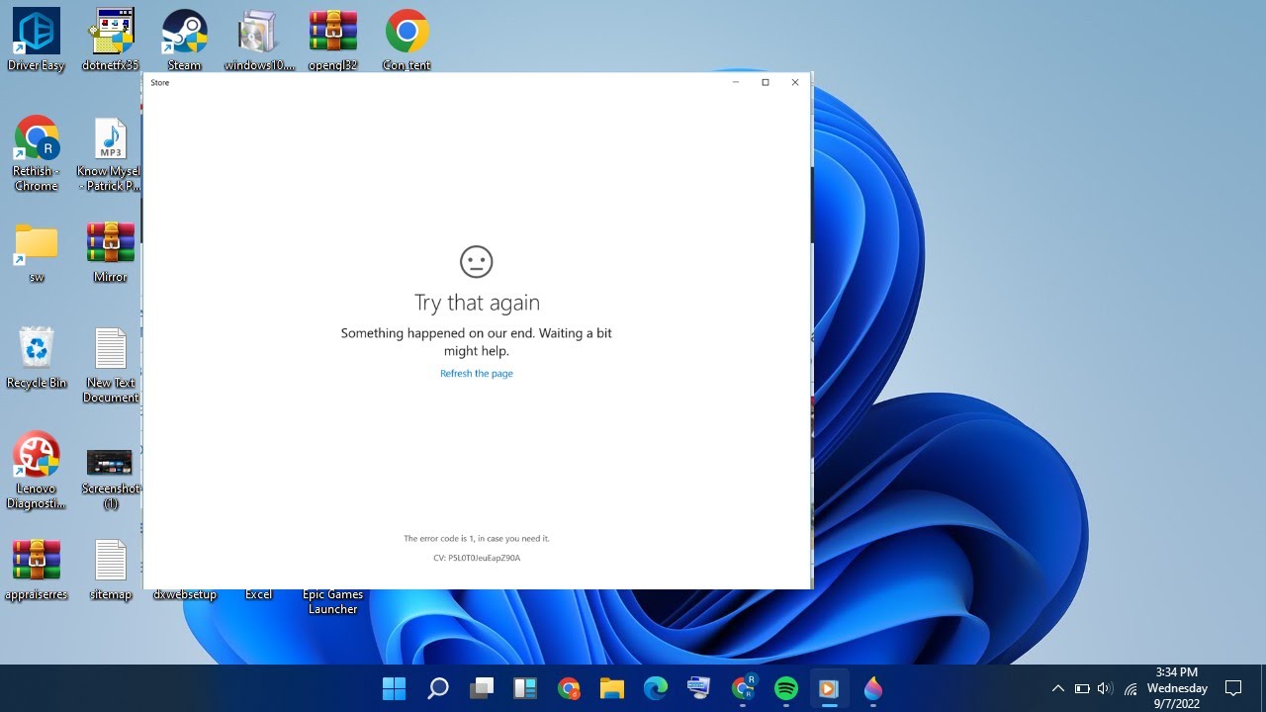Viewport: 1266px width, 712px height.
Task: Click the Refresh the page link
Action: (x=477, y=374)
